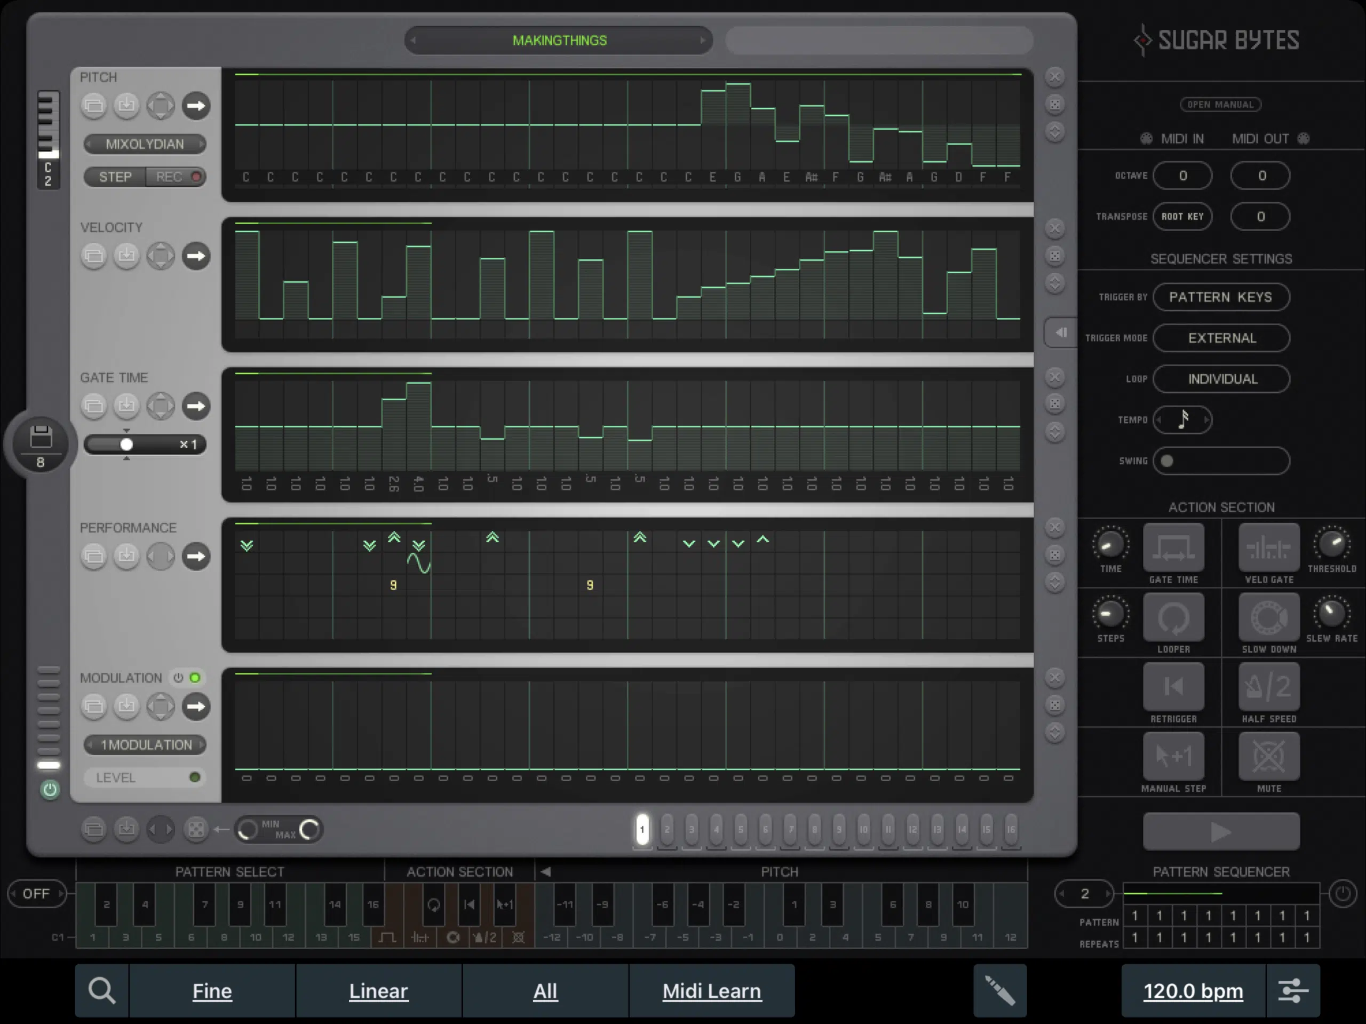1366x1024 pixels.
Task: Toggle the green Modulation indicator LED
Action: pyautogui.click(x=195, y=678)
